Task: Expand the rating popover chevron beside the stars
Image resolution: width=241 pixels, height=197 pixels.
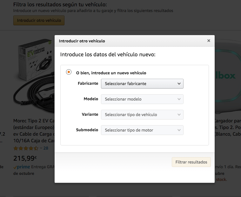Action: (x=41, y=148)
